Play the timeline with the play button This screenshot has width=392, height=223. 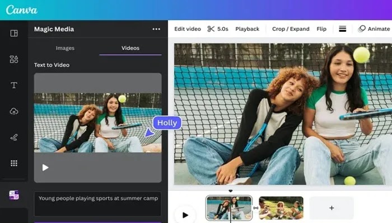coord(185,215)
